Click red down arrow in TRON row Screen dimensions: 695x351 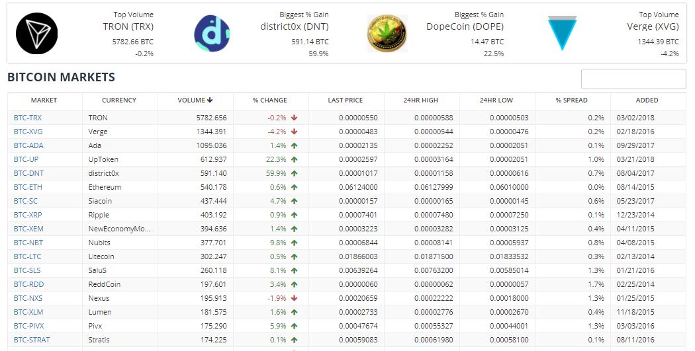click(295, 118)
